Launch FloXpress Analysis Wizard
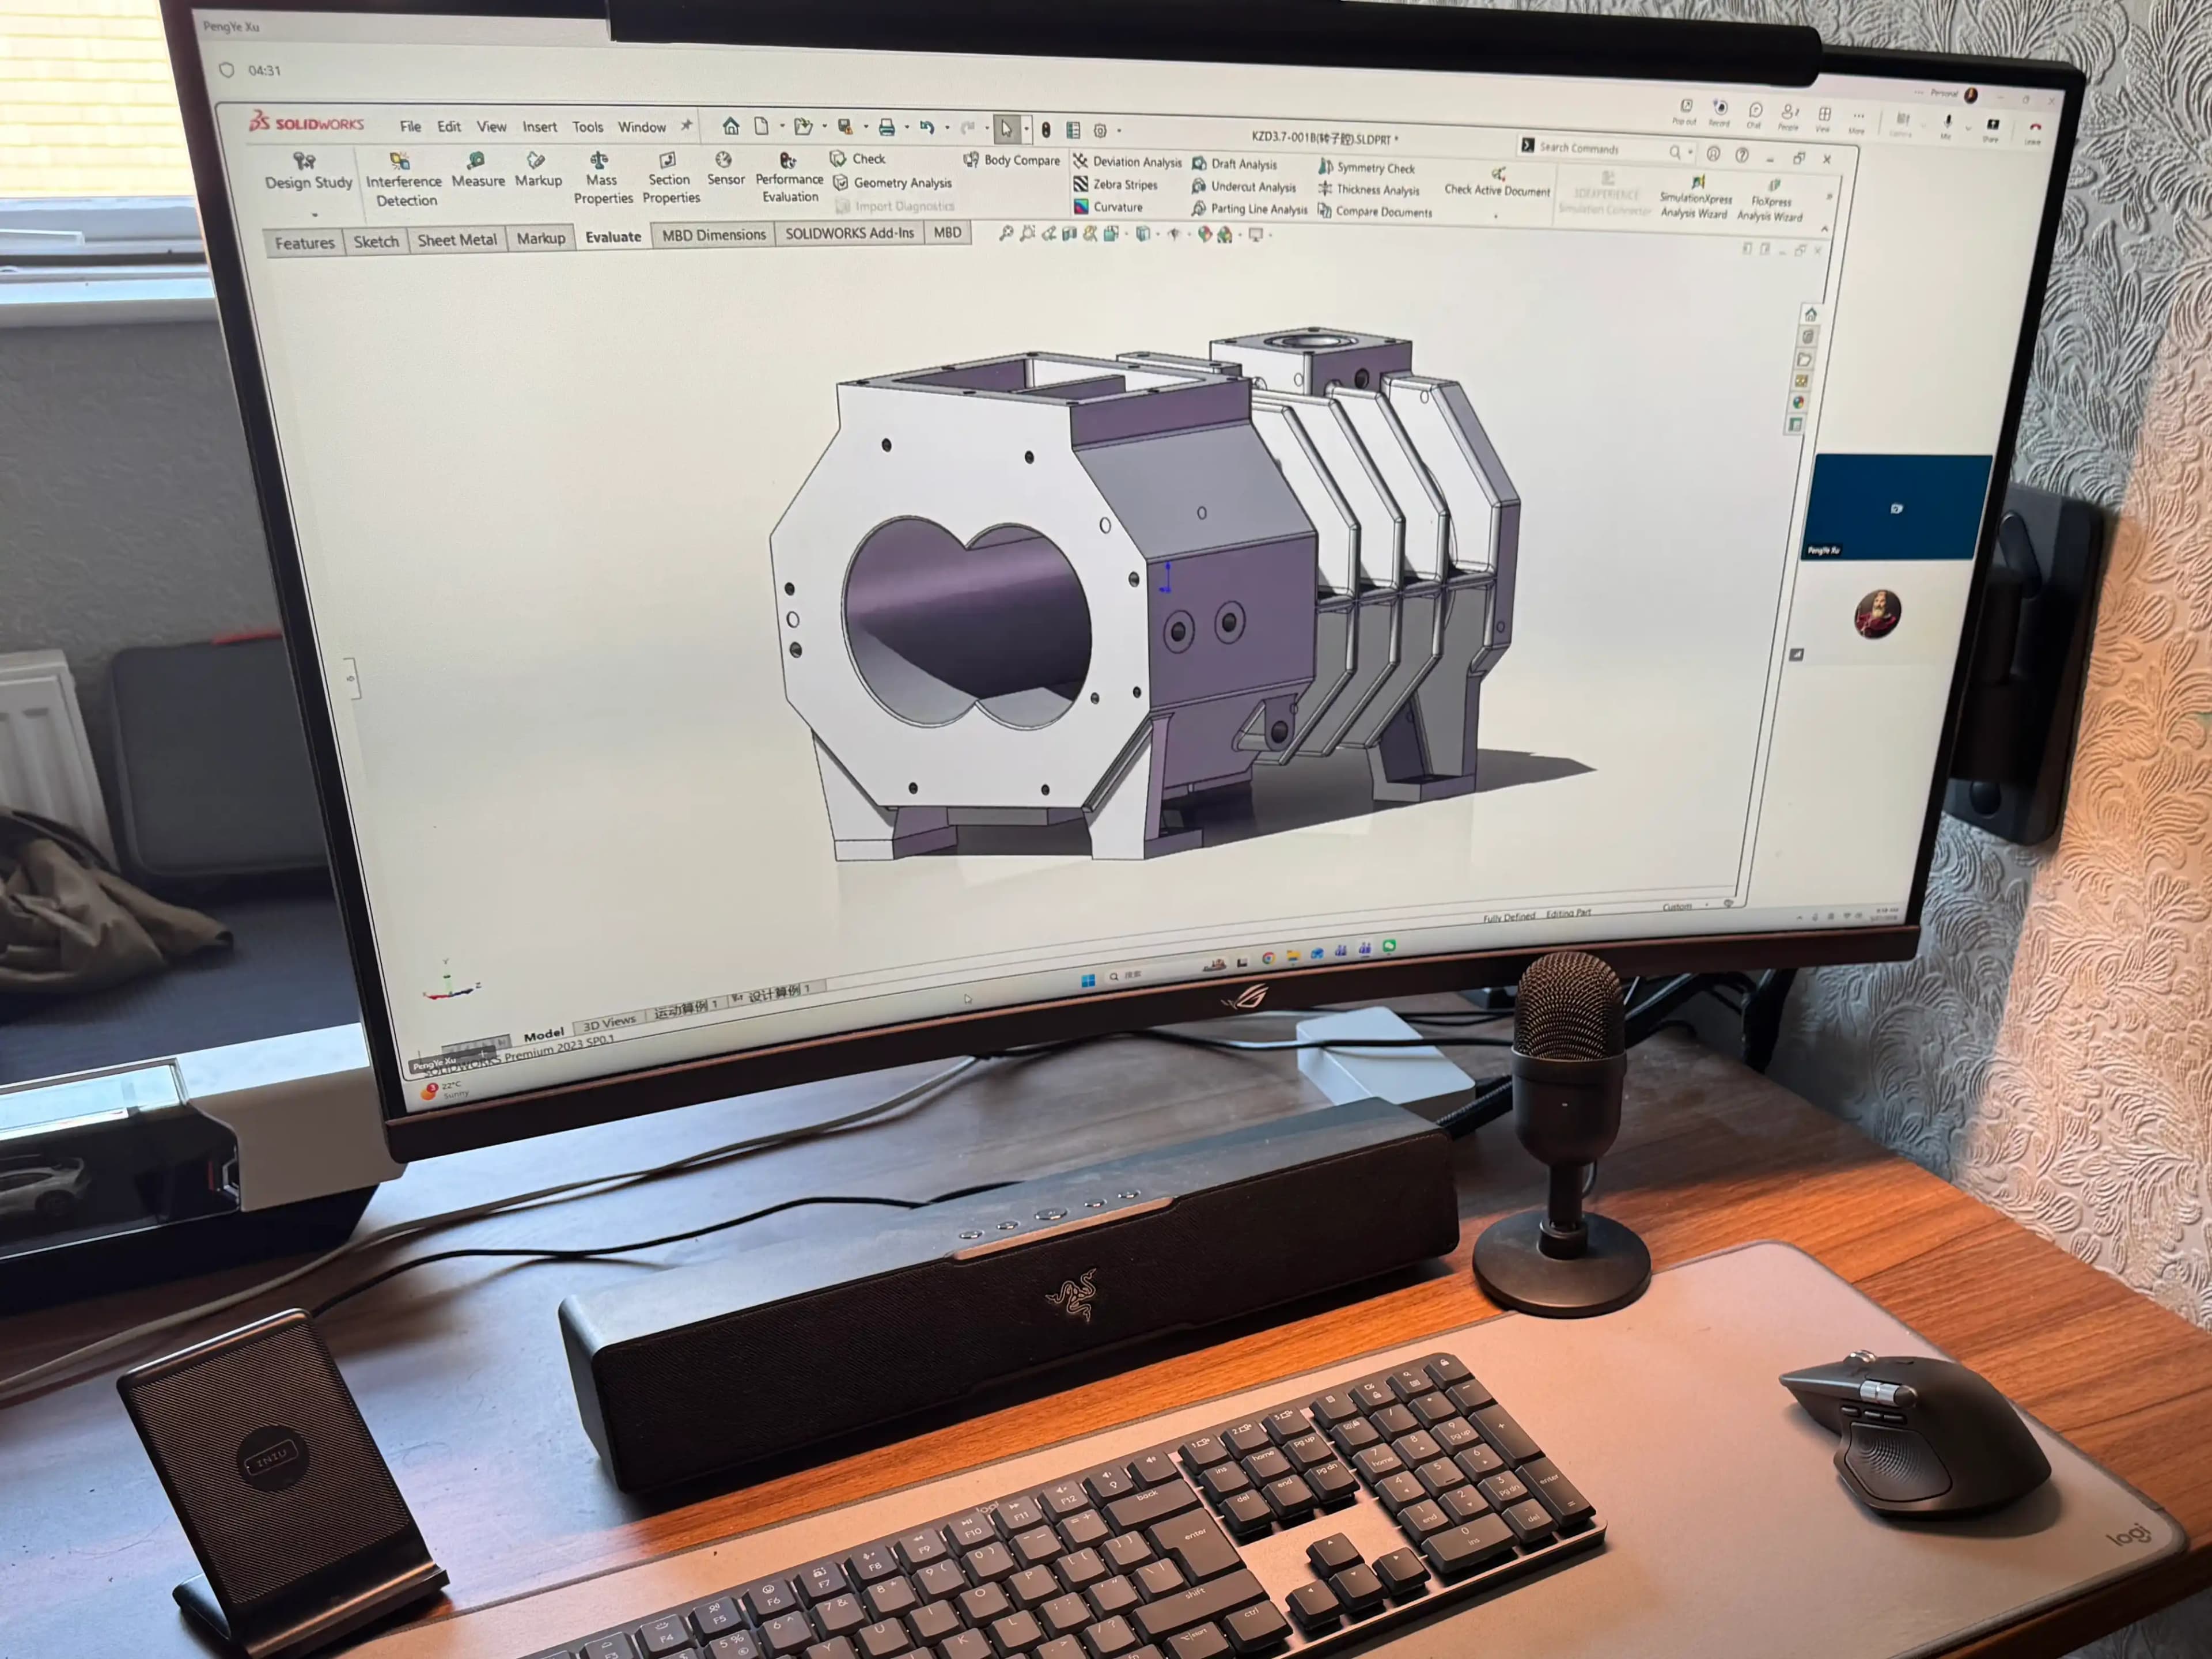The image size is (2212, 1659). click(1770, 201)
